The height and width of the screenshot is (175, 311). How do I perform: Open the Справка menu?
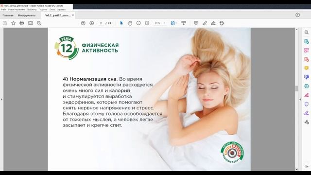tap(61, 10)
